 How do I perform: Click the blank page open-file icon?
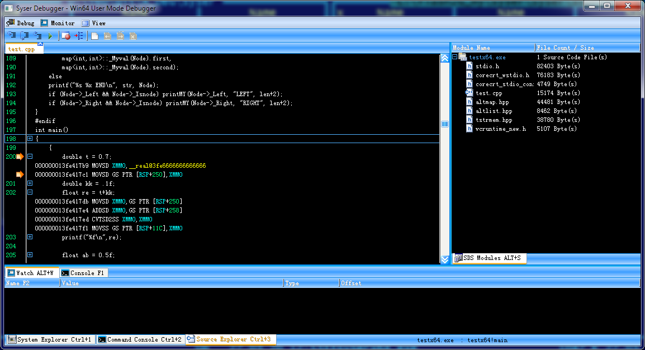point(94,36)
